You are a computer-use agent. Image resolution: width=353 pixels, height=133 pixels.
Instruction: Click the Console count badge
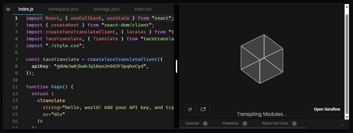point(205,123)
